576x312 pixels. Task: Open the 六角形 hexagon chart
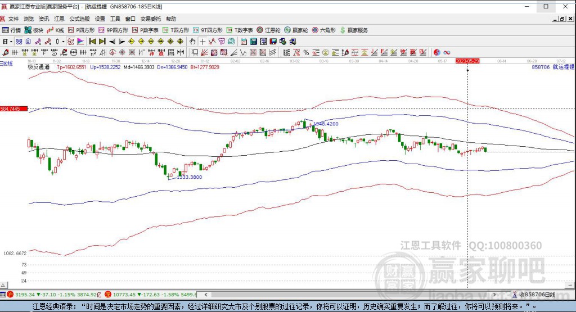tap(323, 30)
